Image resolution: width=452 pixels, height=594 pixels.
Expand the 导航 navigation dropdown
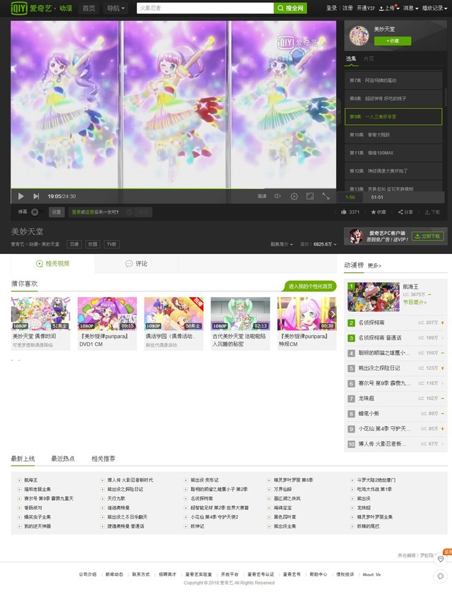[x=115, y=8]
